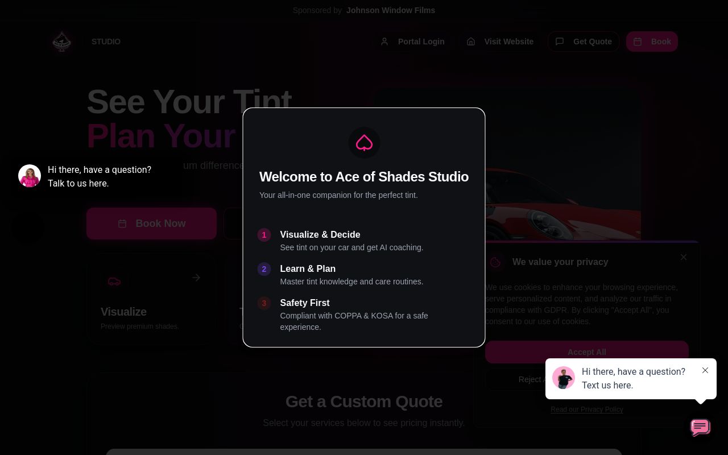This screenshot has height=455, width=728.
Task: Click the Get a Custom Quote heading
Action: (364, 402)
